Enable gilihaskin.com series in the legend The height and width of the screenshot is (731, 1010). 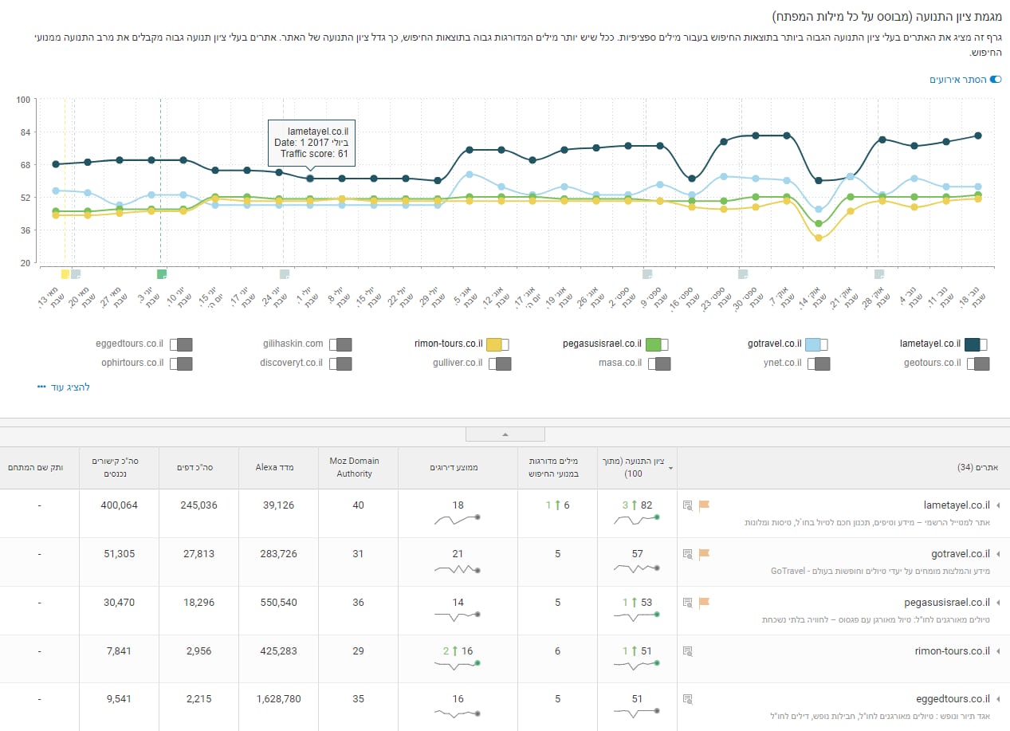coord(340,344)
